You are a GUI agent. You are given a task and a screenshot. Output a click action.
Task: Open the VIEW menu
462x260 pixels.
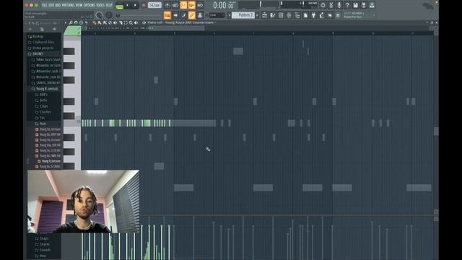79,5
